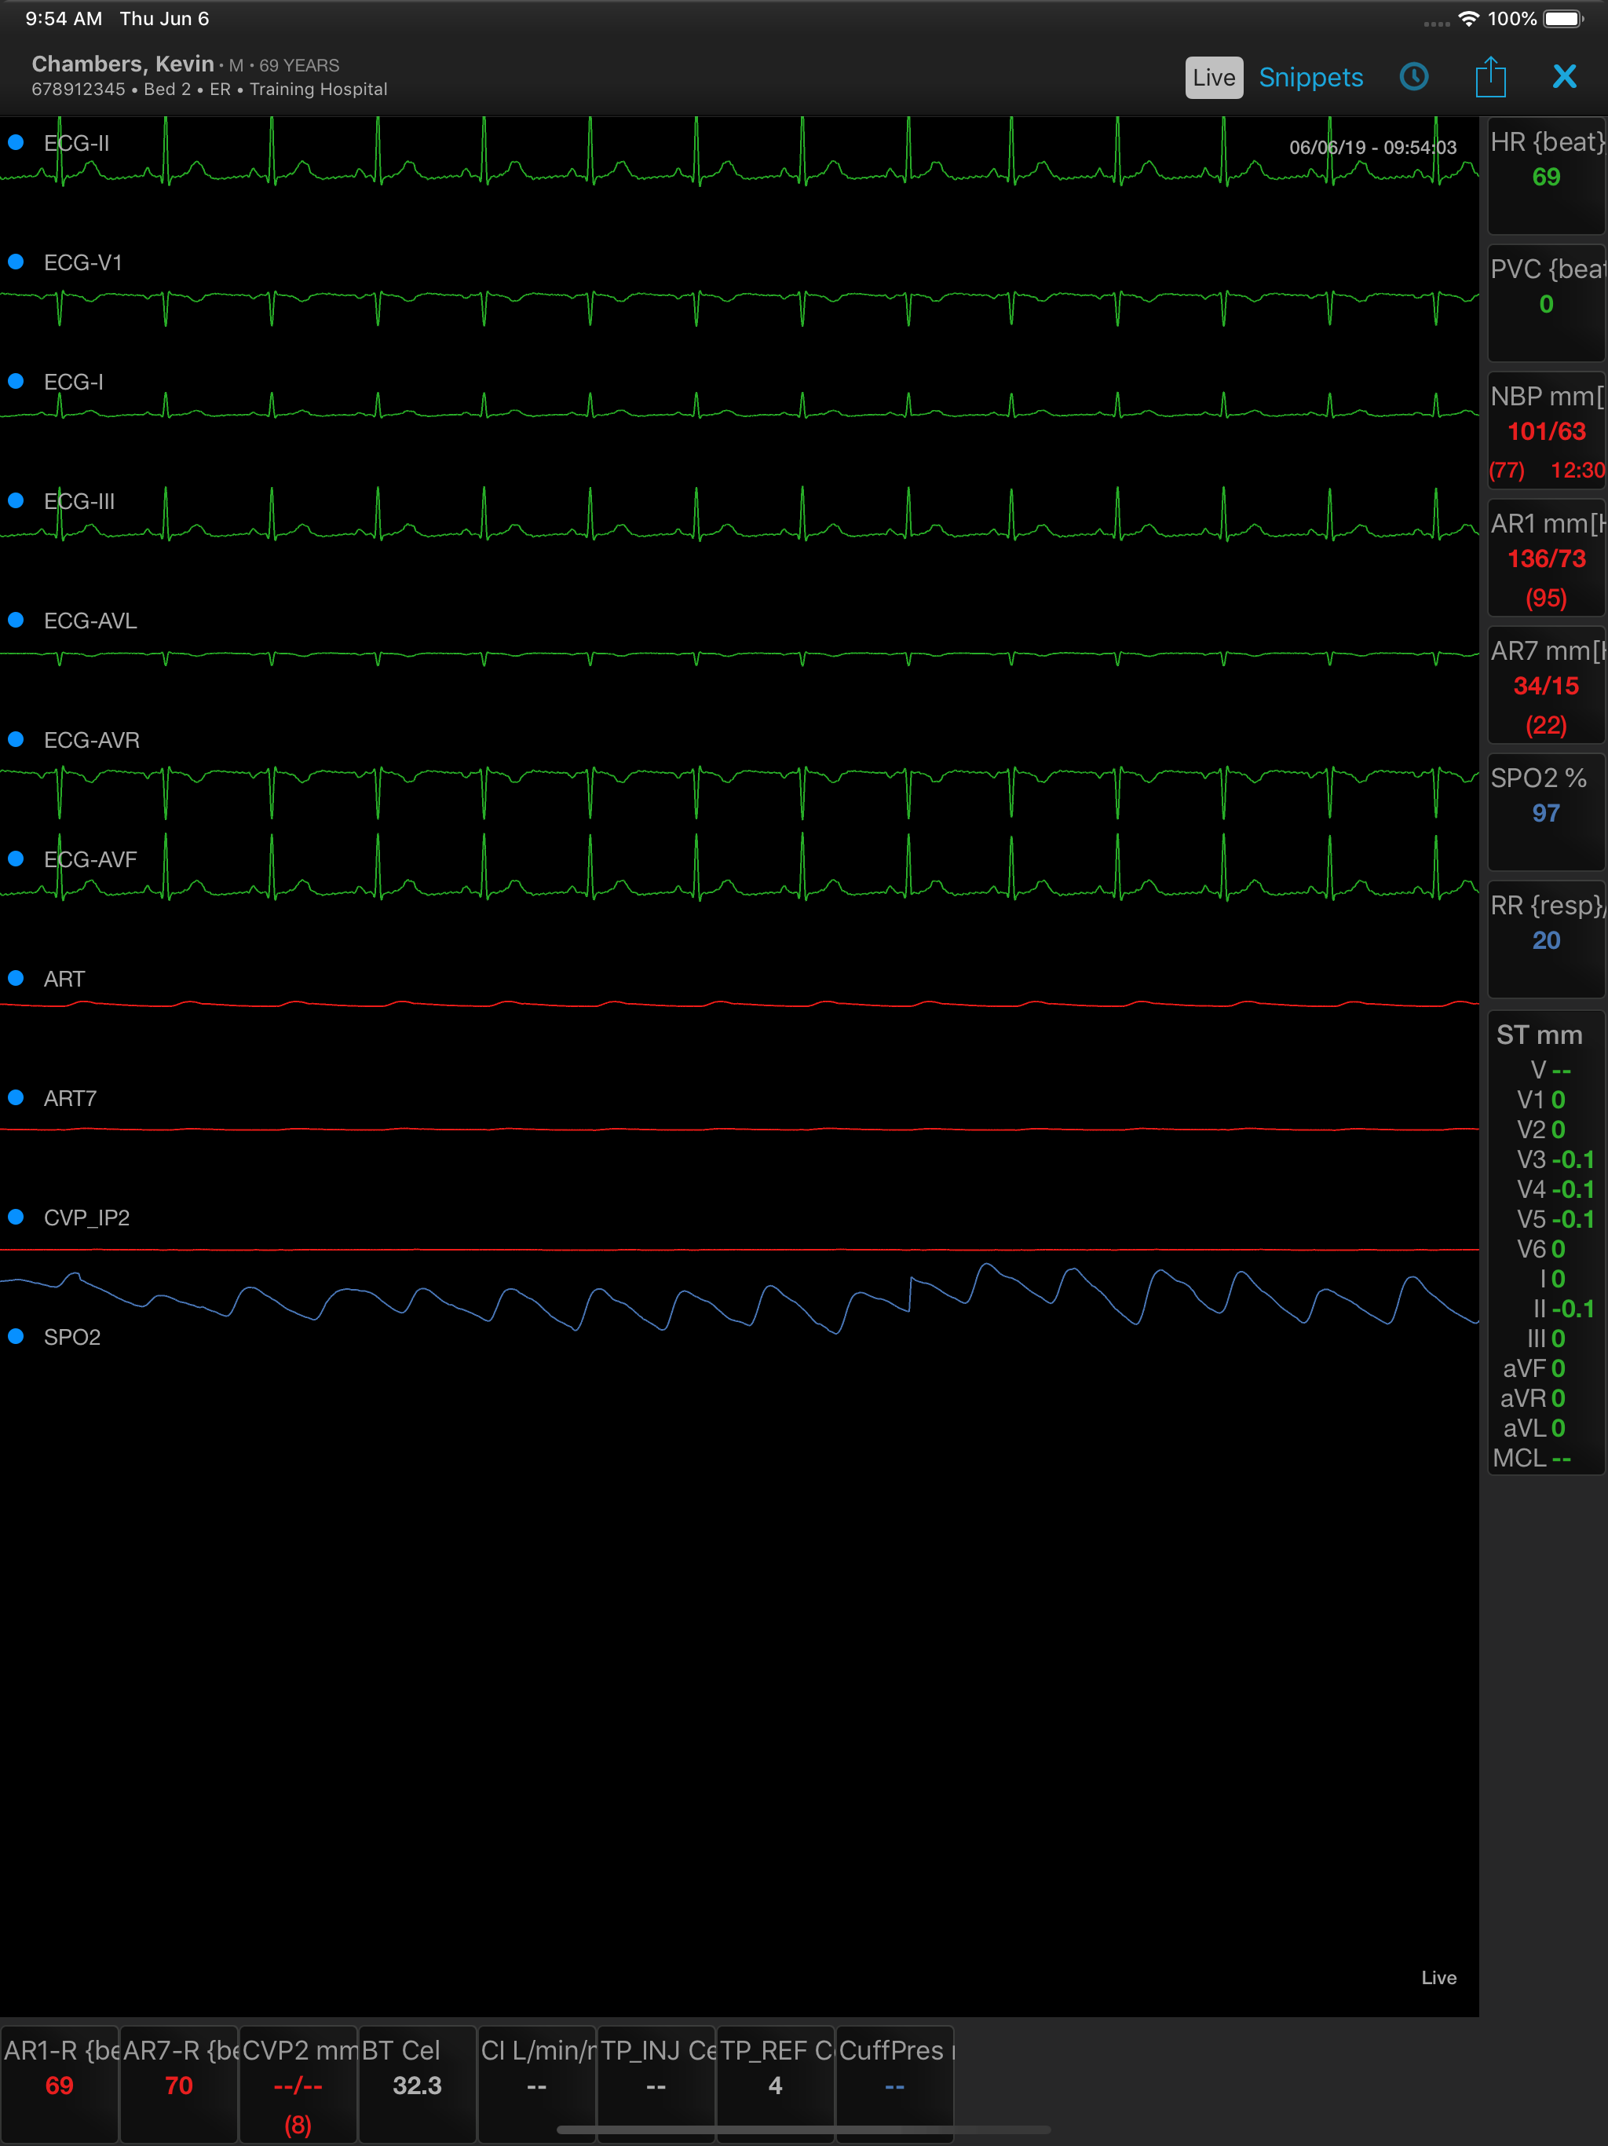This screenshot has height=2146, width=1608.
Task: Open the HR beat value tile
Action: (x=1546, y=176)
